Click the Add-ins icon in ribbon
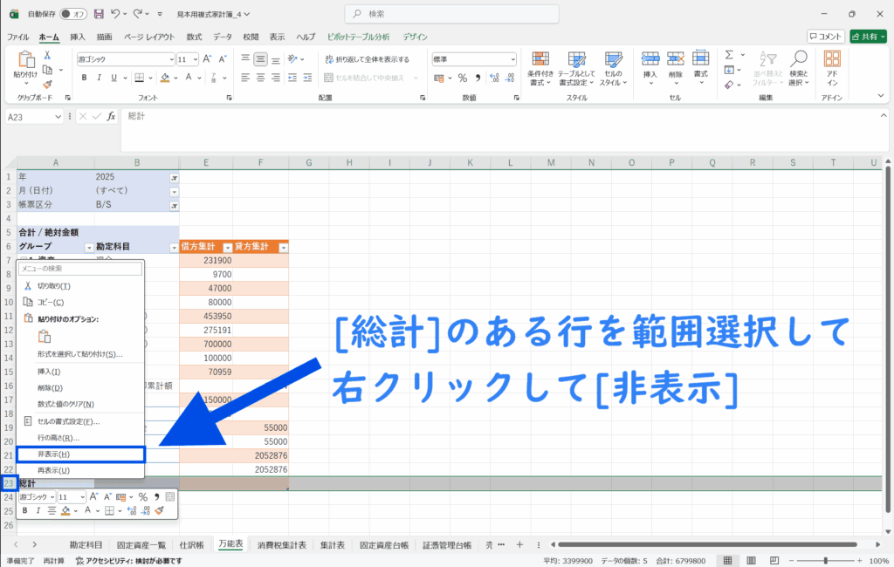Screen dimensions: 894x567 (831, 65)
